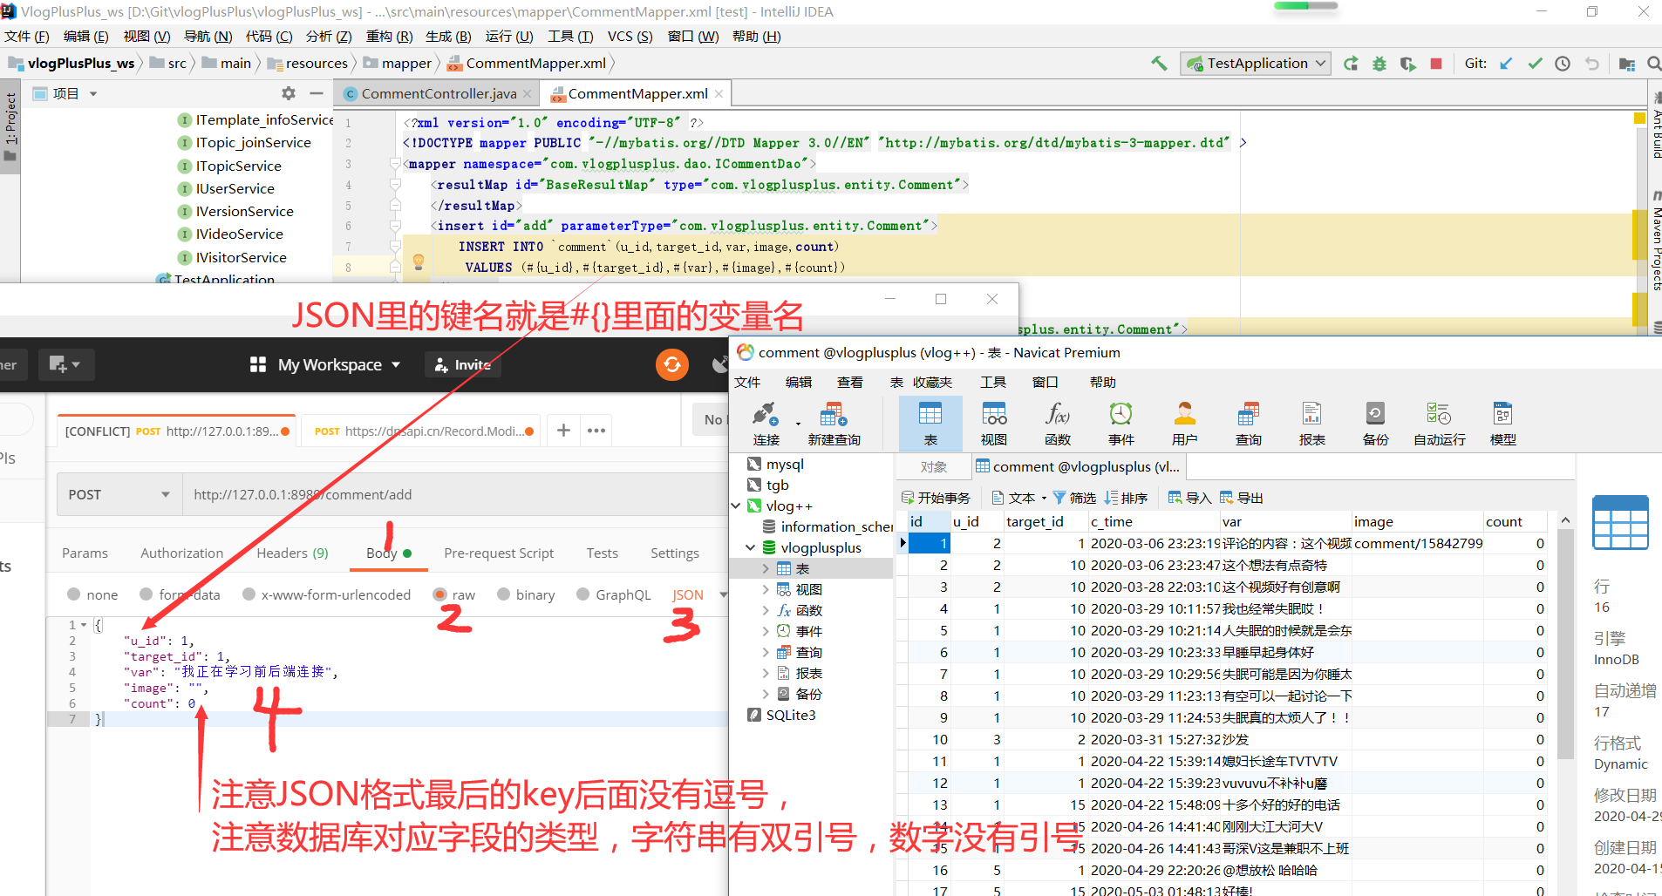Open Git history clock icon
This screenshot has height=896, width=1662.
[x=1563, y=64]
